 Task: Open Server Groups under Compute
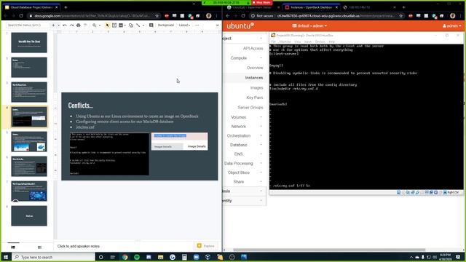[250, 107]
